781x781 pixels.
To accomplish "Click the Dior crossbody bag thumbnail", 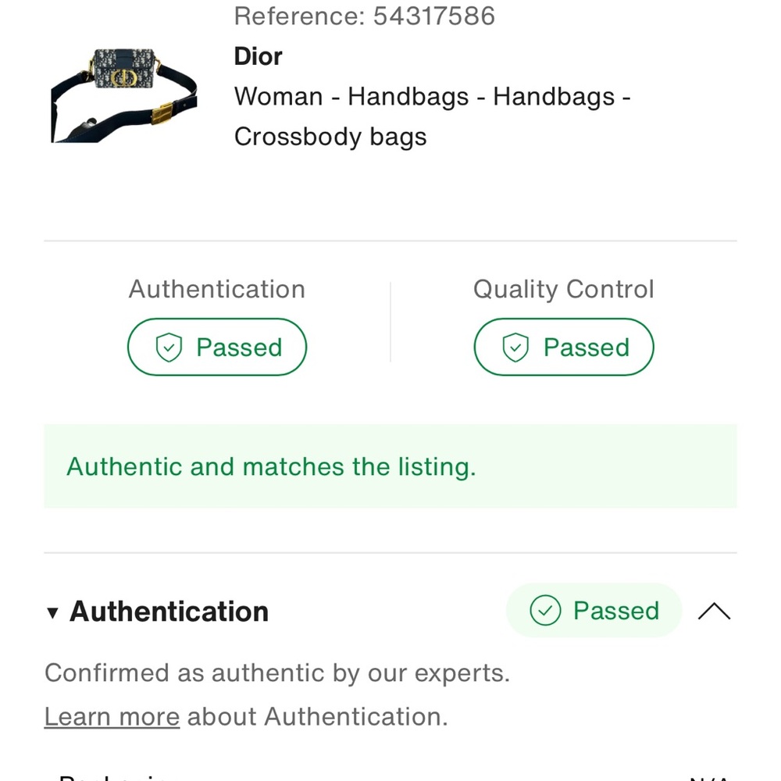I will [x=123, y=95].
